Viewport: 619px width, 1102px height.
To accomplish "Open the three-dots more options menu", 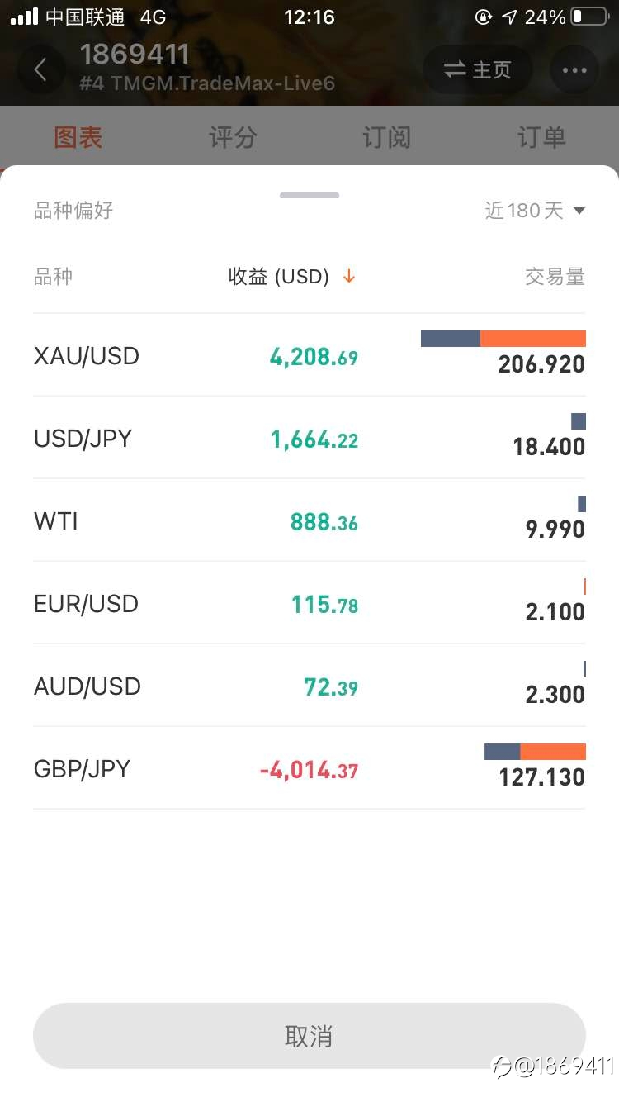I will (x=574, y=69).
